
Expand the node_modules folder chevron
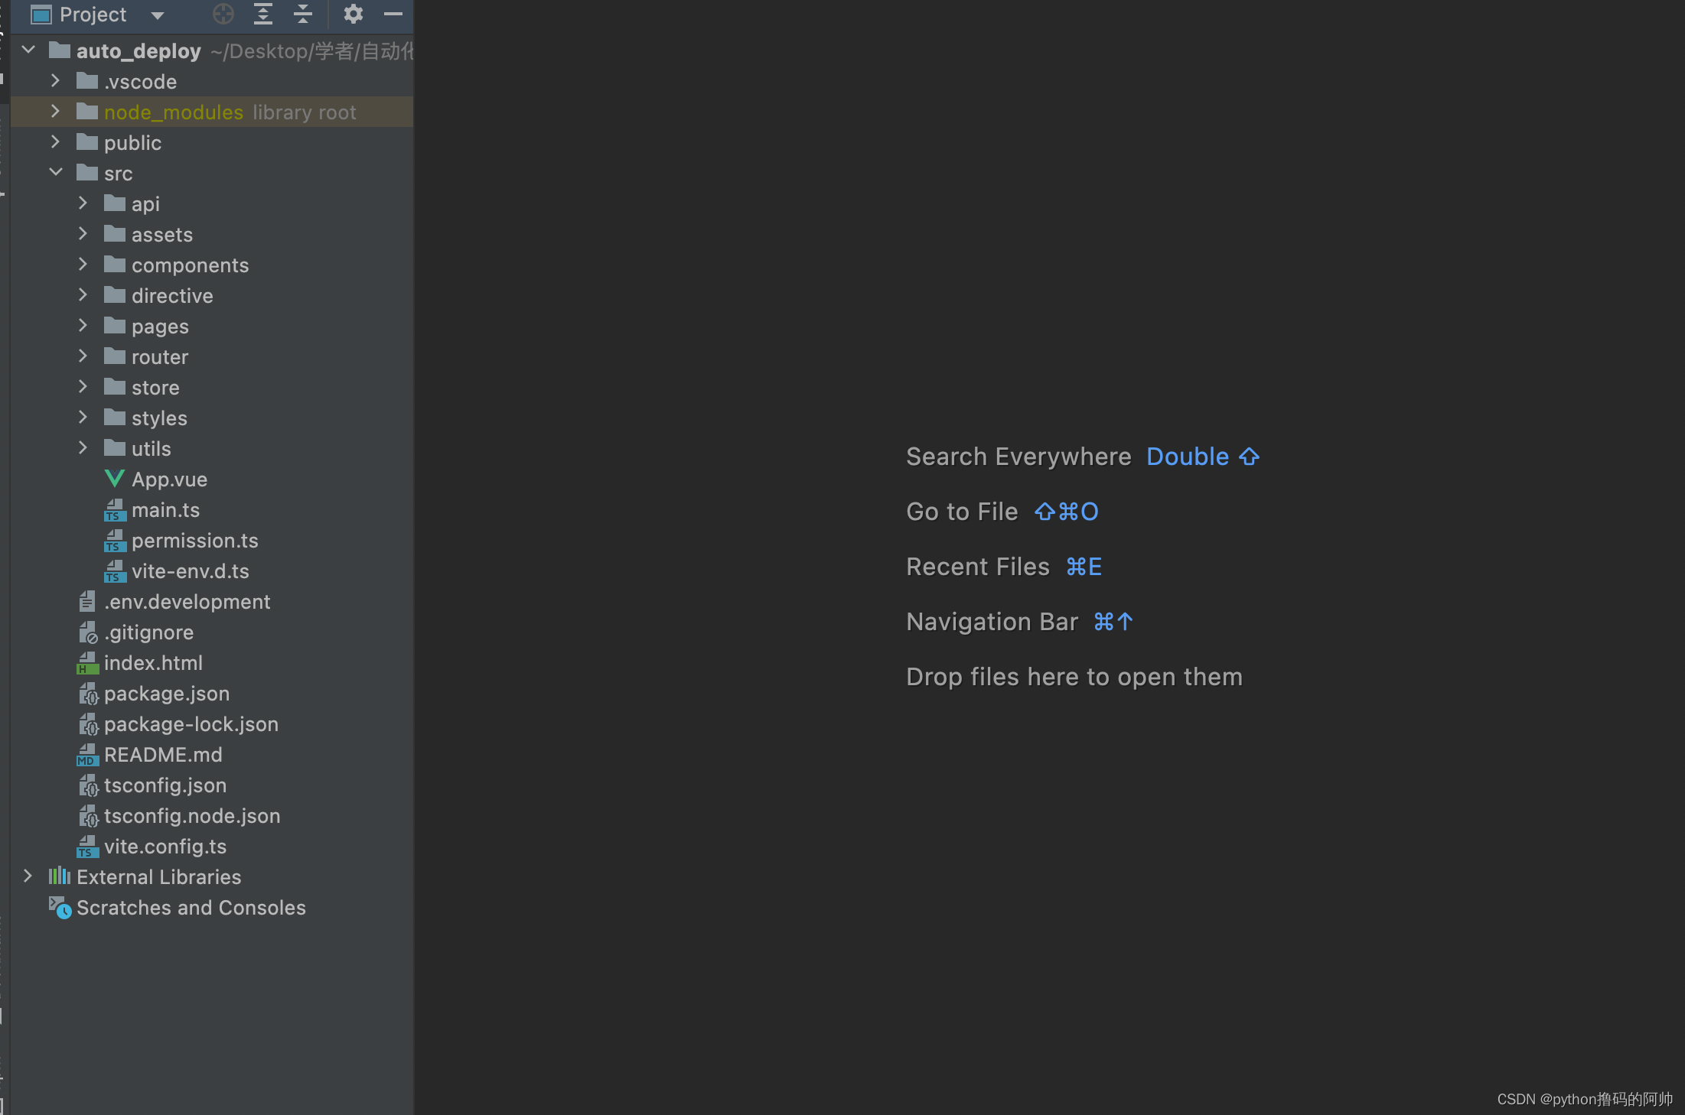tap(55, 112)
